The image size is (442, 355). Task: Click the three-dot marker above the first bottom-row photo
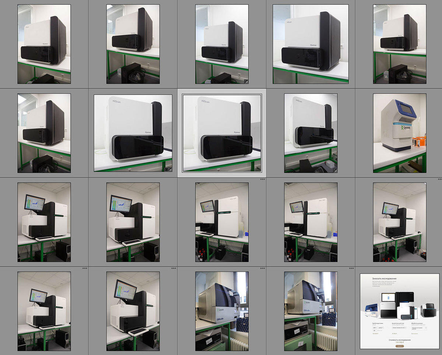(85, 268)
